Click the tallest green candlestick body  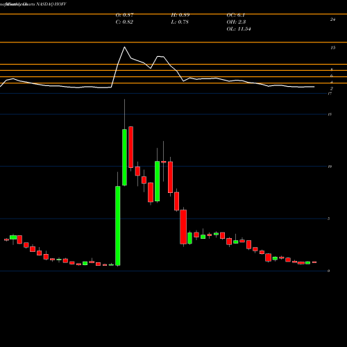[x=118, y=226]
